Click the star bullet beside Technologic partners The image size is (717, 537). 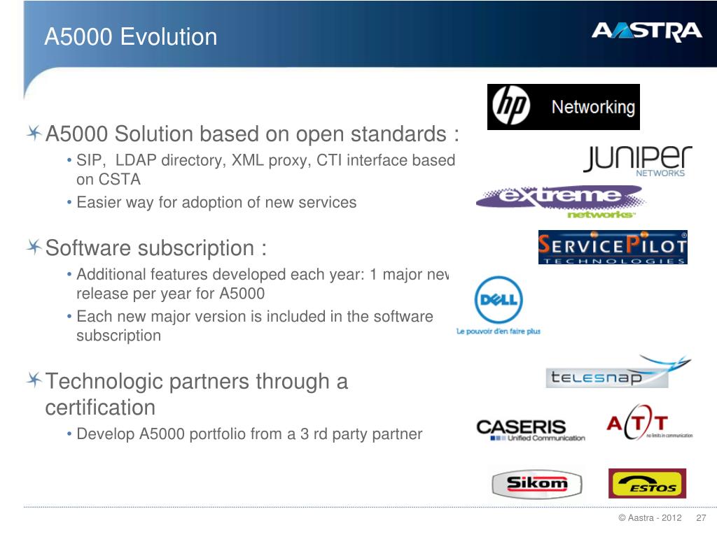click(x=34, y=380)
